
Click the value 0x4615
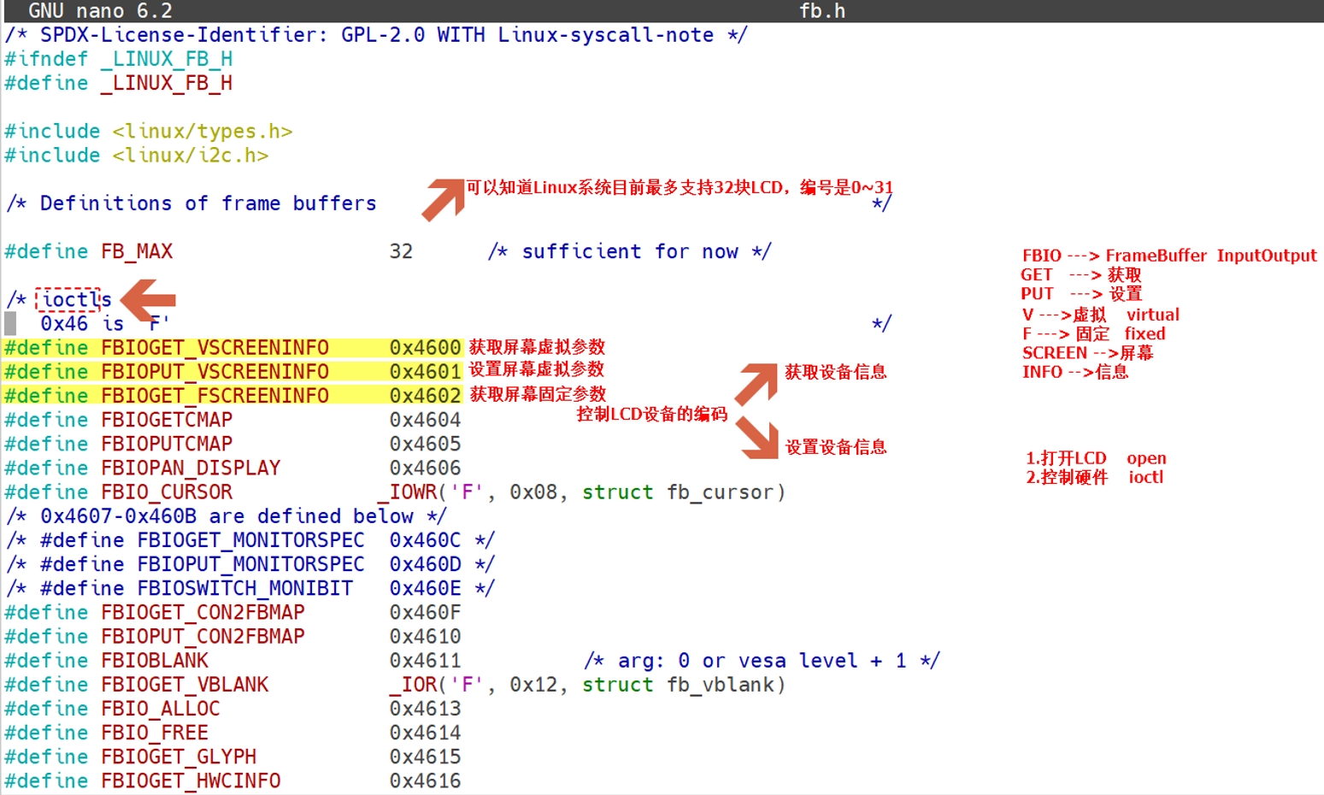click(x=426, y=757)
